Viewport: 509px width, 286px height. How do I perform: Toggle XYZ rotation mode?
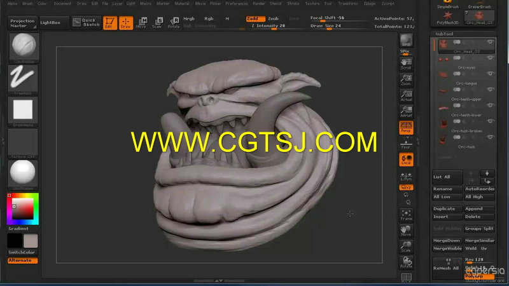[406, 187]
